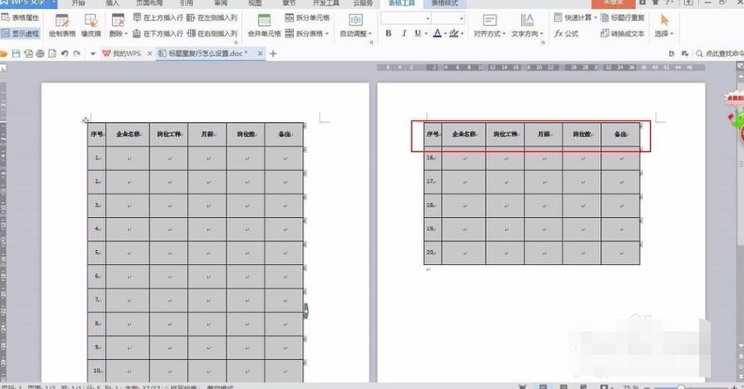Click the save icon in quick access bar
Screen dimensions: 744x389
tap(16, 53)
